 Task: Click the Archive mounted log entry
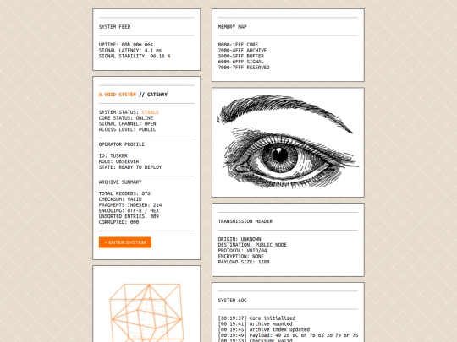point(256,324)
